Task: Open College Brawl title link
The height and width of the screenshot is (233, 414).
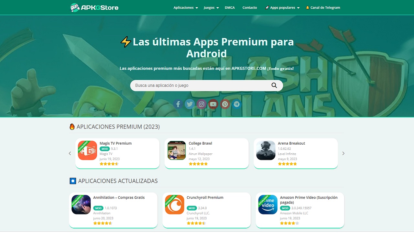Action: (201, 143)
